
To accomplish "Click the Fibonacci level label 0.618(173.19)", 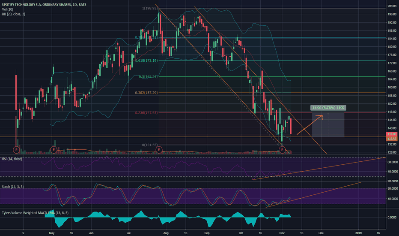I will [146, 61].
